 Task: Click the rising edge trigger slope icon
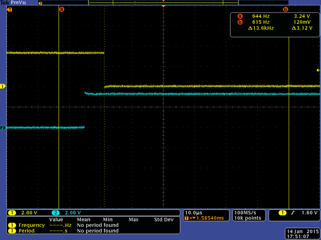click(x=293, y=213)
